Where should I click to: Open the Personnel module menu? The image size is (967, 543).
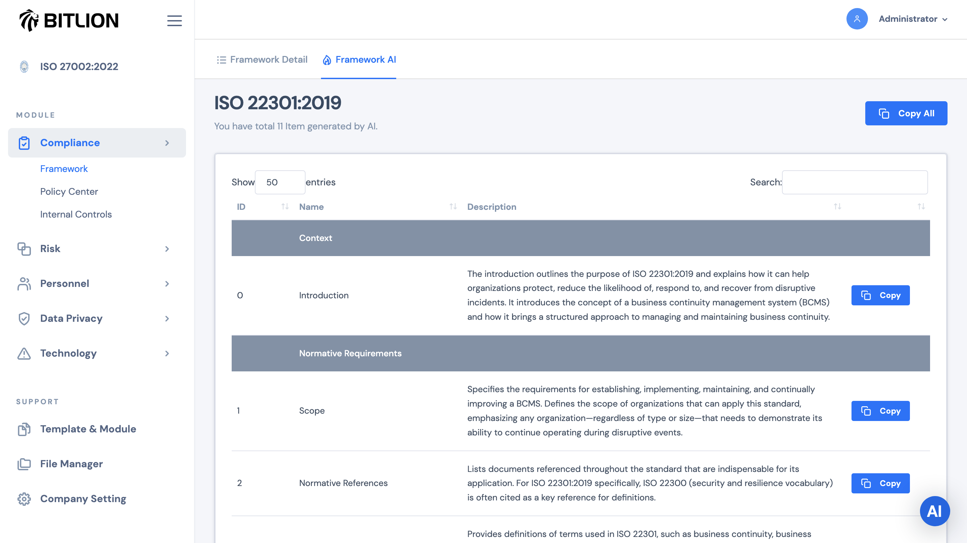click(x=97, y=284)
